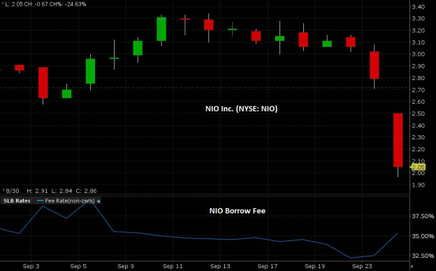Click the 'C: 2.86' value

(x=86, y=191)
